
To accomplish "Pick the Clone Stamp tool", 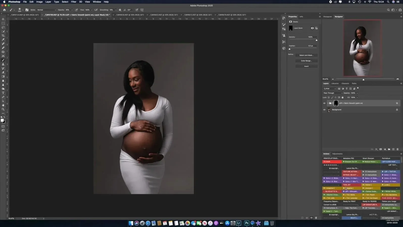I will click(x=3, y=64).
